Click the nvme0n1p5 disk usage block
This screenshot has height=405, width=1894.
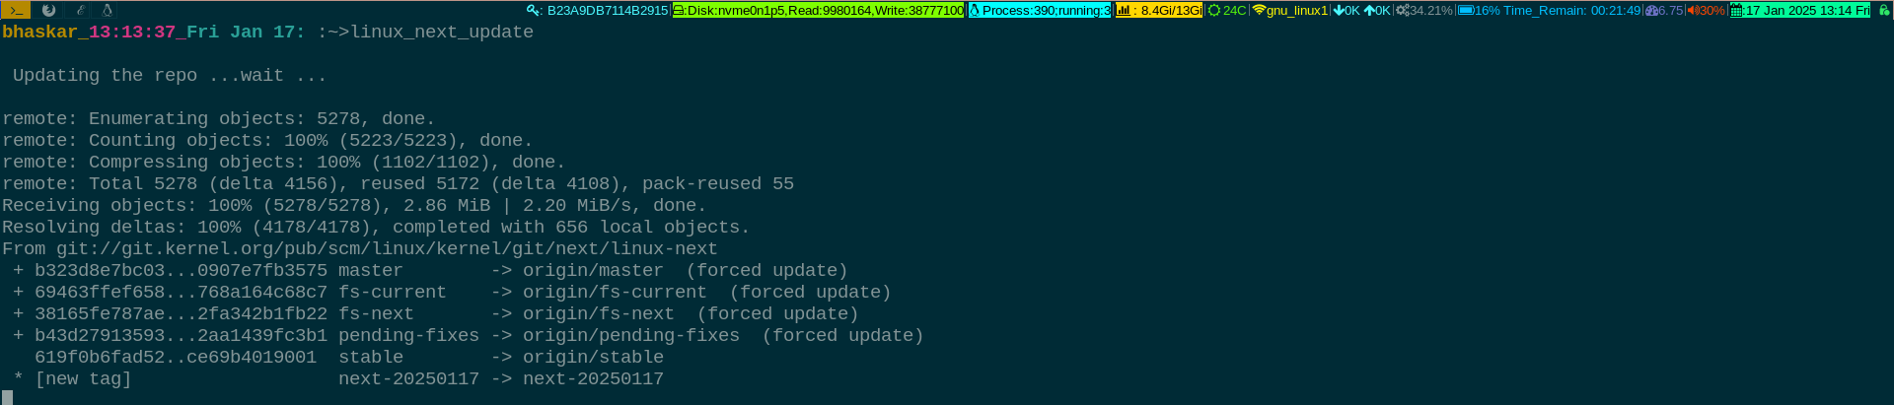[819, 10]
